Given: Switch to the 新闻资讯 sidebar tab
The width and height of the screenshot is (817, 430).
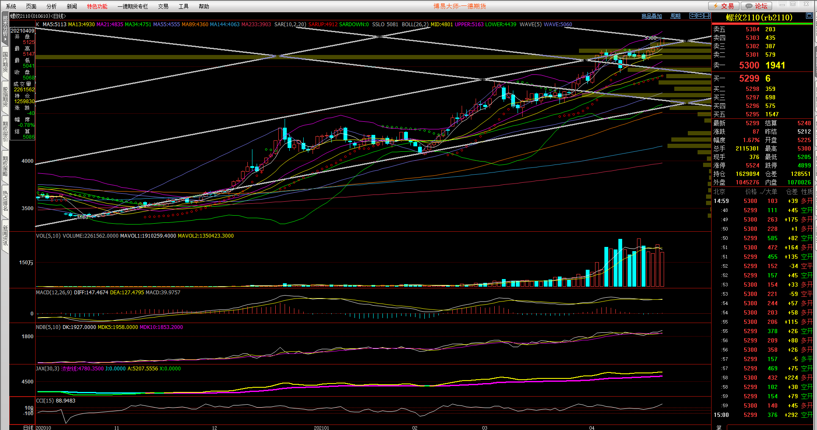Looking at the screenshot, I should coord(5,236).
